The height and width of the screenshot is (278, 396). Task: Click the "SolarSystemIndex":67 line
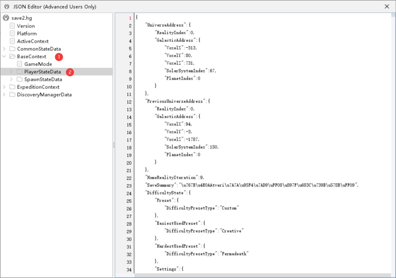[190, 71]
